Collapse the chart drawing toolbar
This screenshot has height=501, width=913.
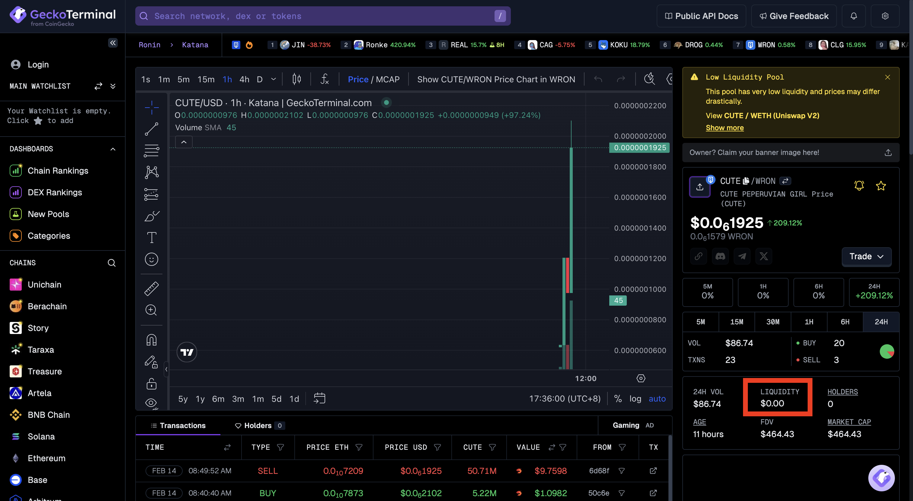166,369
